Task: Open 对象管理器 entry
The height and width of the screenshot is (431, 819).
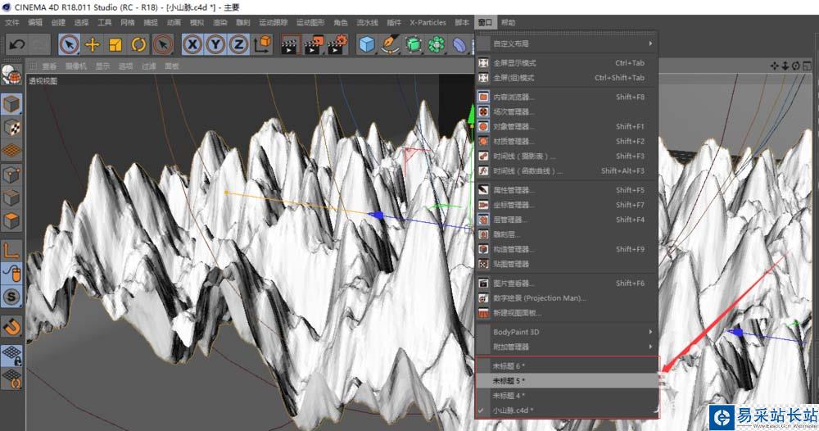Action: pos(567,126)
